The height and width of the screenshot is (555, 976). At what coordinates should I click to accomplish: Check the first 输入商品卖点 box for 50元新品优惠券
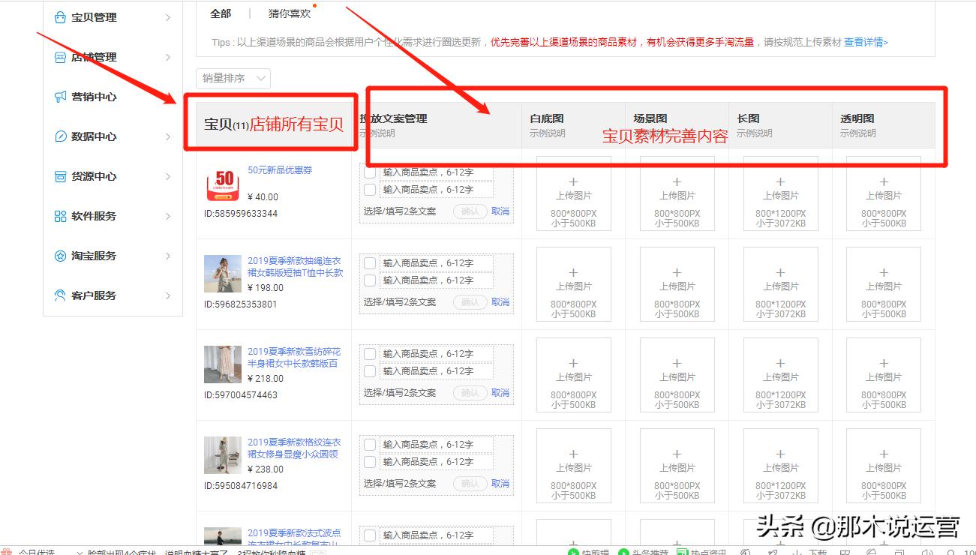coord(369,172)
